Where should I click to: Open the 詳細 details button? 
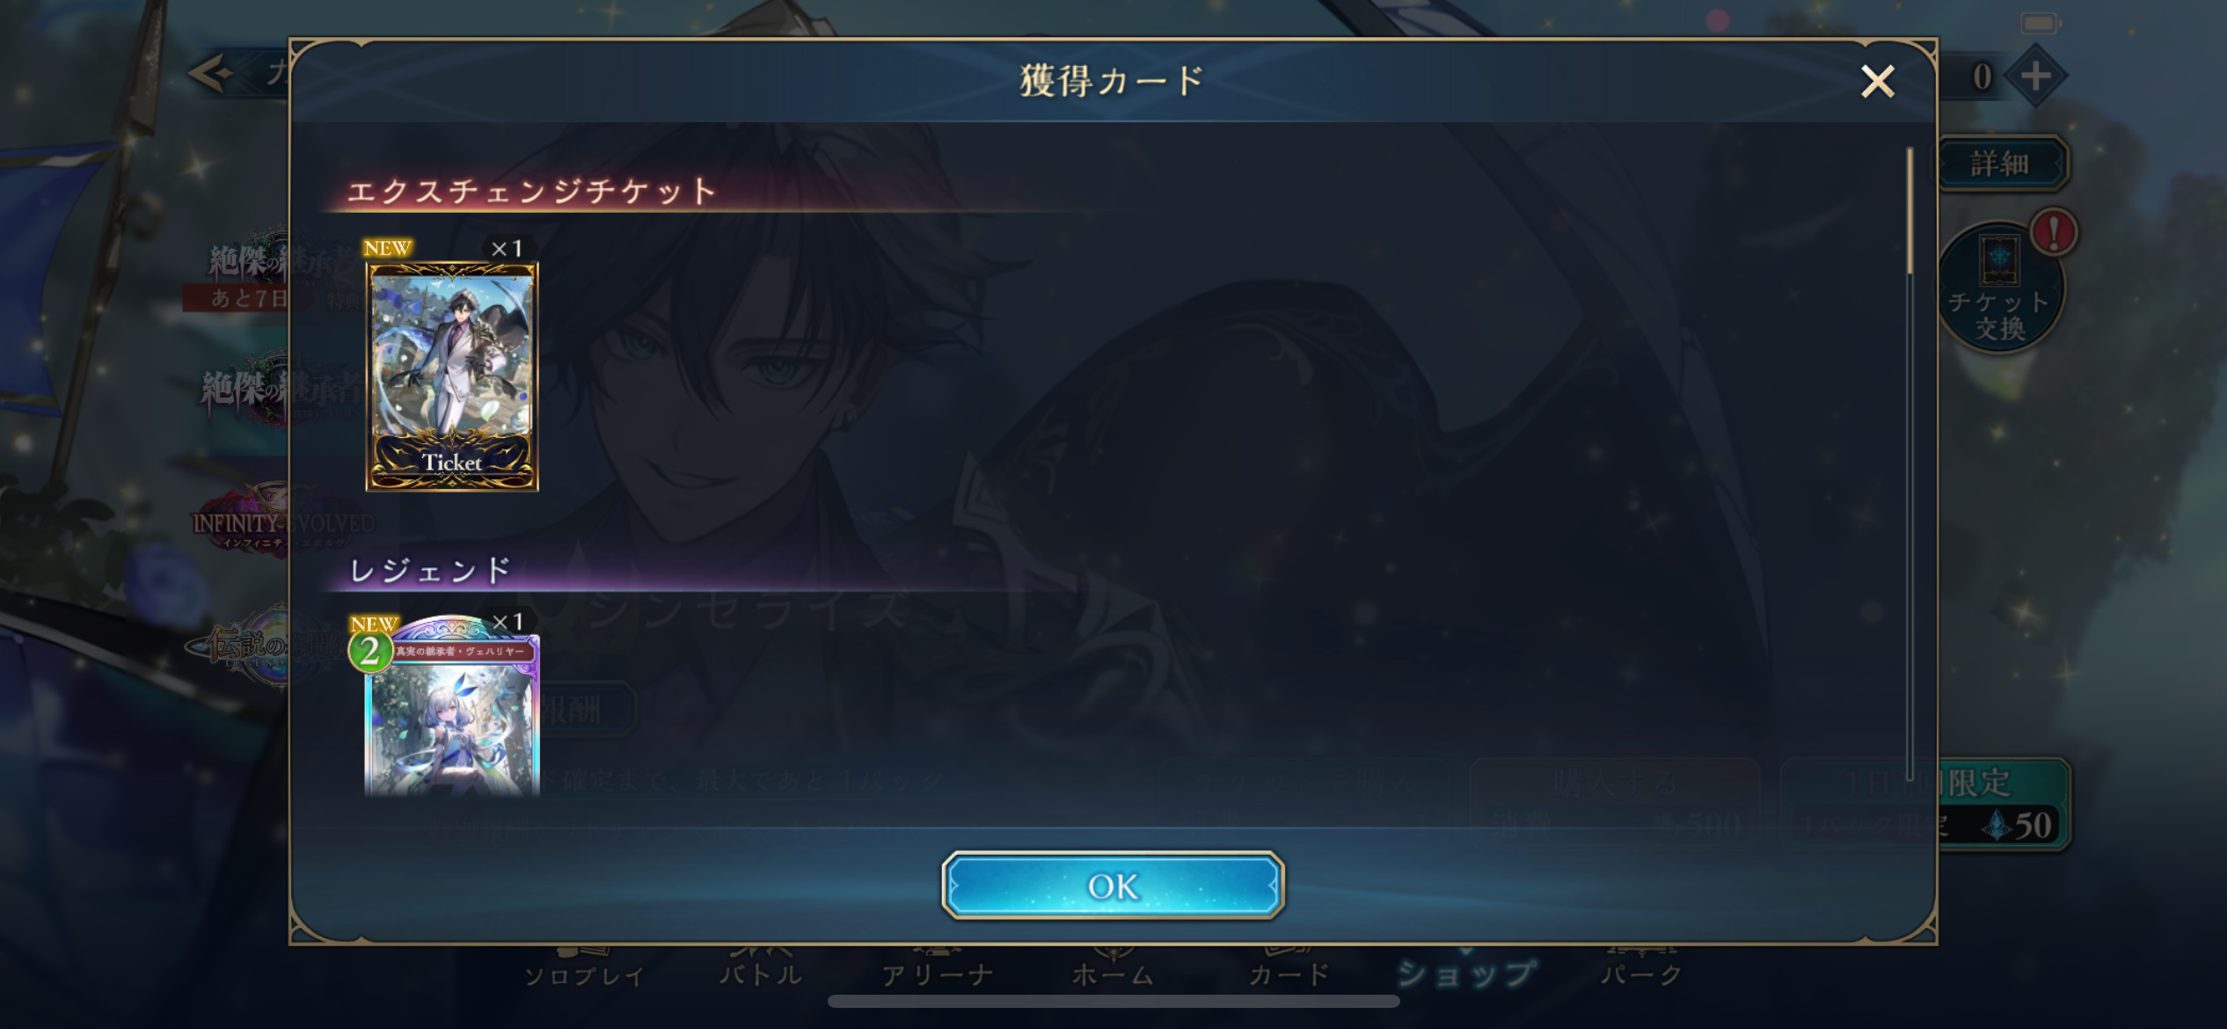[x=2000, y=164]
